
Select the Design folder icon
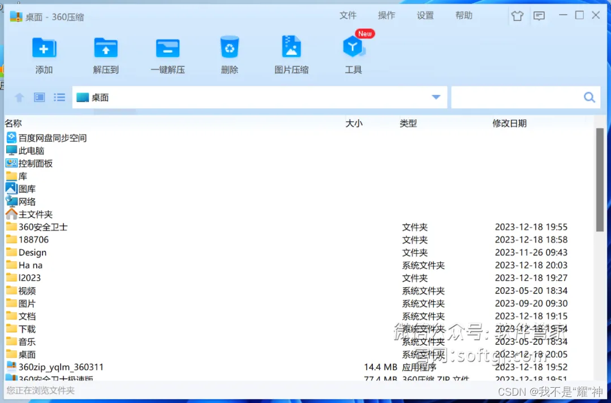[12, 252]
